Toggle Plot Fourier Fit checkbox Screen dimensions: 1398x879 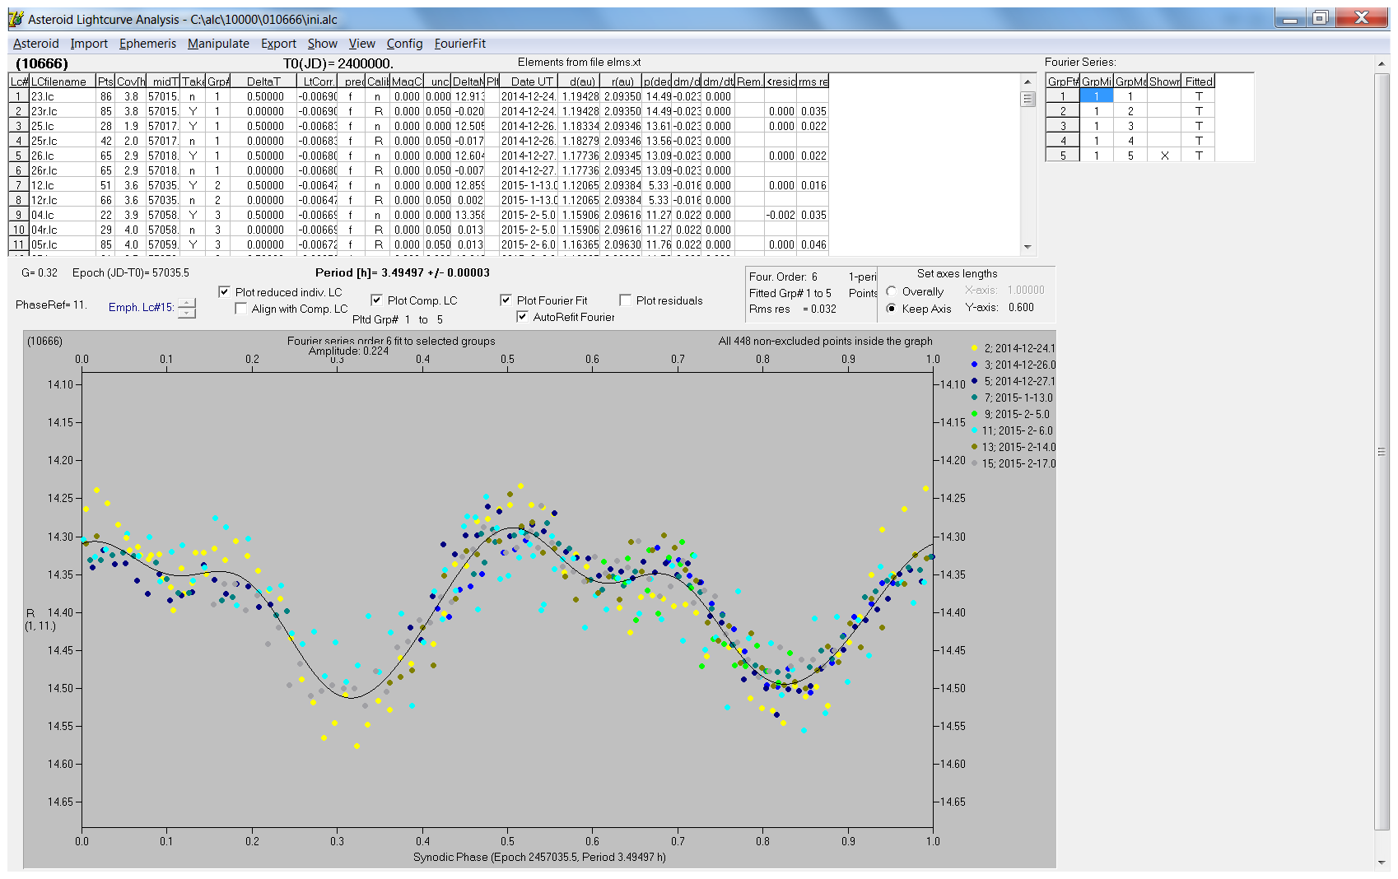[506, 300]
